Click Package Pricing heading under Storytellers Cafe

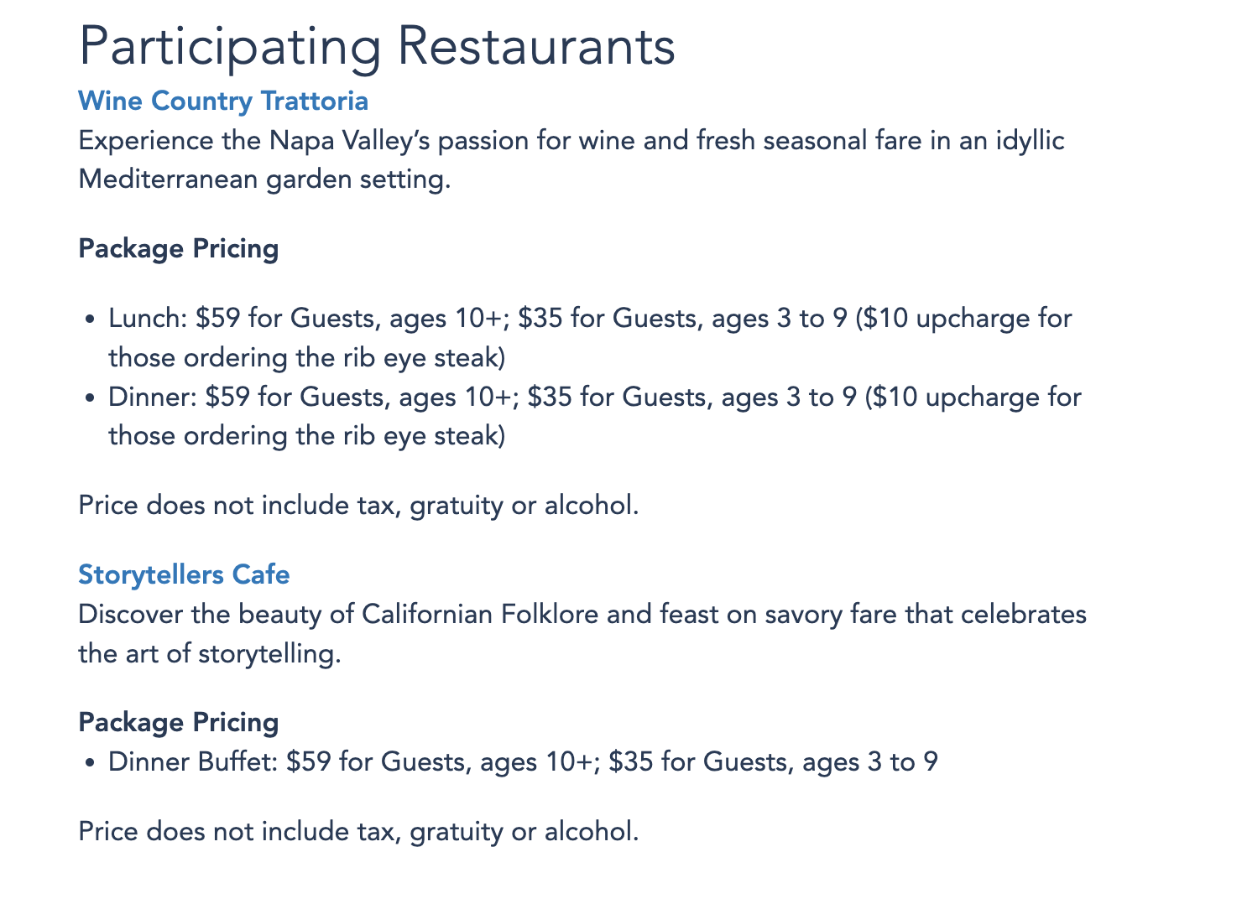click(x=178, y=722)
